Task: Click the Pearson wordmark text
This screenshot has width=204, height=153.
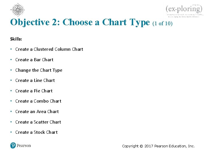Action: [x=24, y=146]
